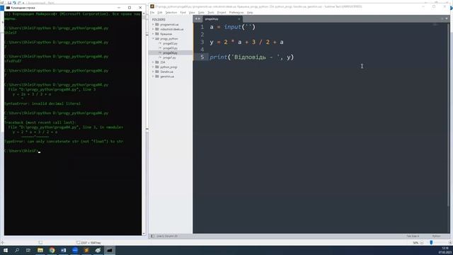Image resolution: width=453 pixels, height=255 pixels.
Task: Select the 234 folder row
Action: pyautogui.click(x=171, y=62)
